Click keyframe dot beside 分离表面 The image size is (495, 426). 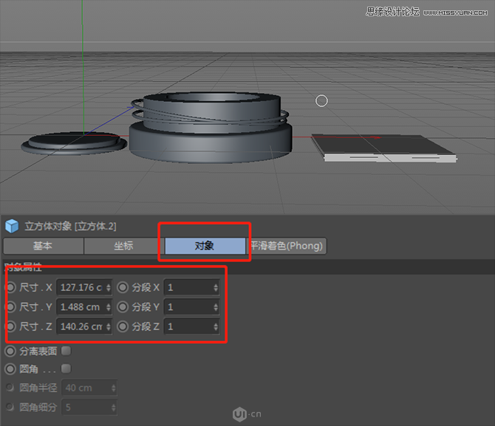coord(10,351)
